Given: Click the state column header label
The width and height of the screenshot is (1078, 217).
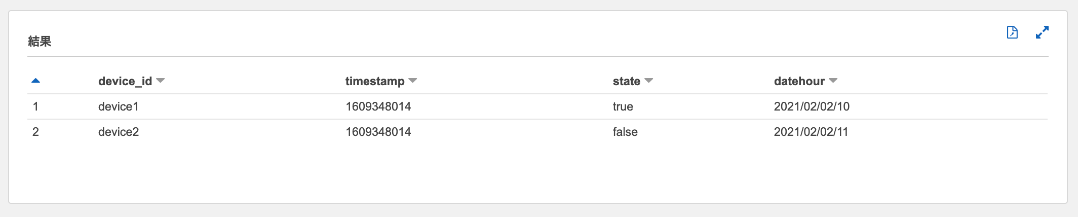Looking at the screenshot, I should coord(627,81).
